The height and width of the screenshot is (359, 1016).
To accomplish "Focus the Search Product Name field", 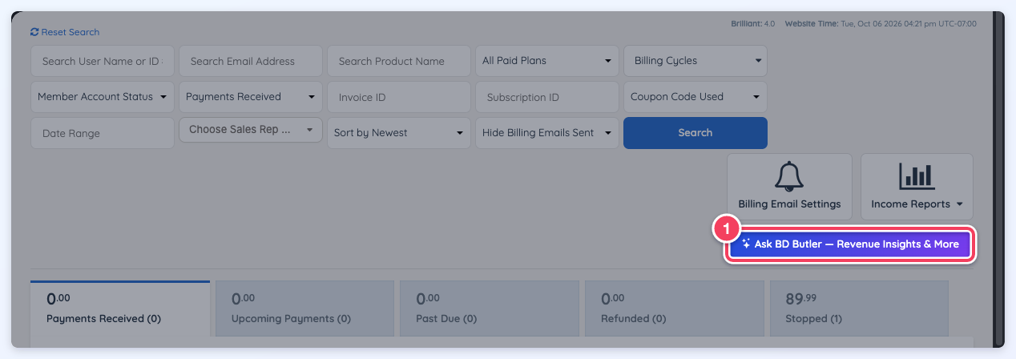I will (399, 61).
